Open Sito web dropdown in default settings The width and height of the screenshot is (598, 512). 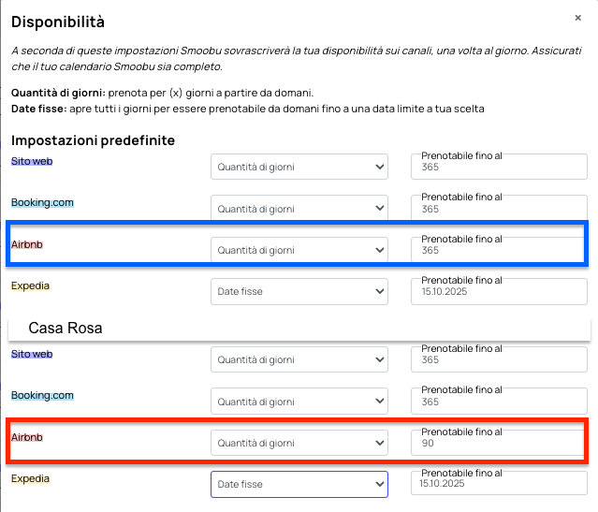[x=299, y=167]
